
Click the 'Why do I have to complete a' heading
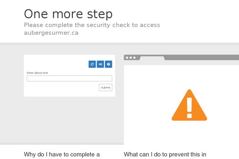[x=62, y=154]
